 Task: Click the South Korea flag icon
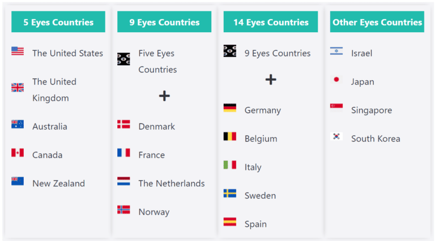tap(336, 137)
